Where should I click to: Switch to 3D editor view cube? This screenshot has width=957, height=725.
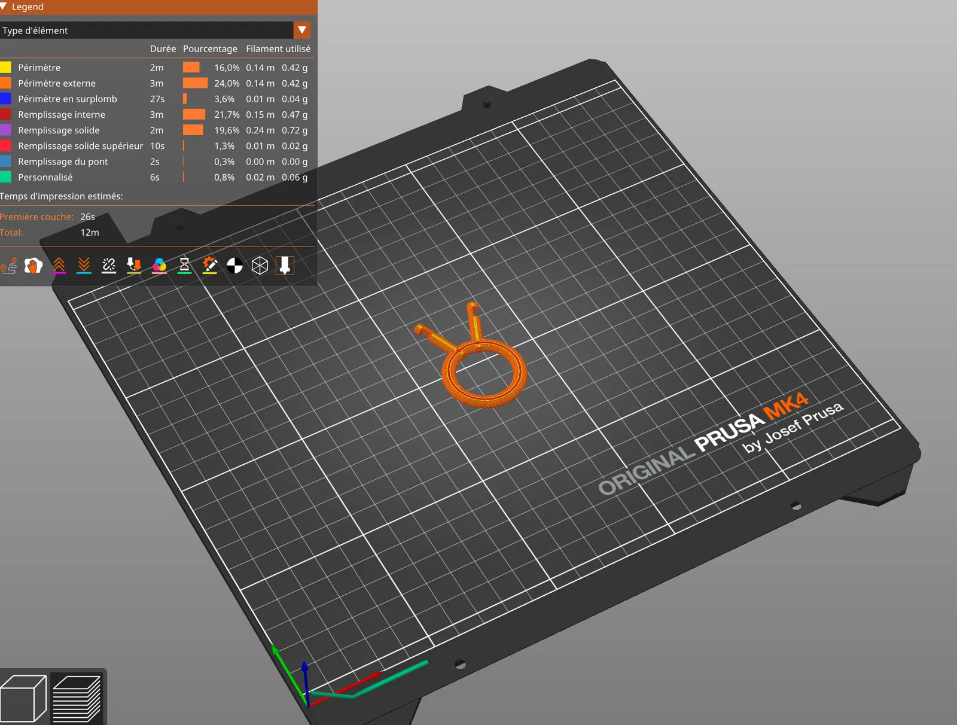point(24,698)
